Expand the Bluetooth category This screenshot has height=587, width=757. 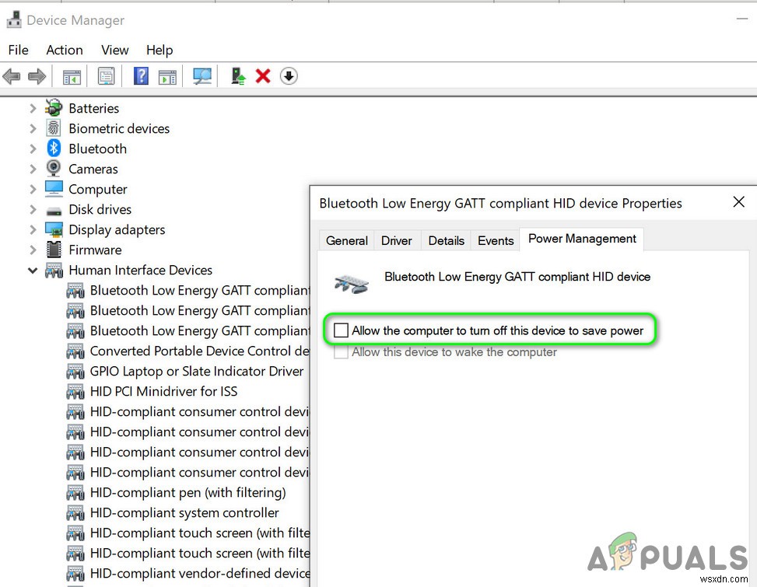coord(32,148)
